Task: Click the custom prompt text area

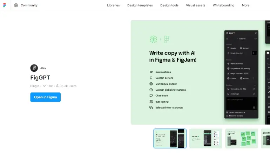Action: click(x=241, y=104)
